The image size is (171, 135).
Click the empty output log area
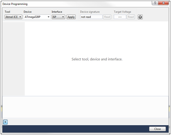(x=85, y=107)
